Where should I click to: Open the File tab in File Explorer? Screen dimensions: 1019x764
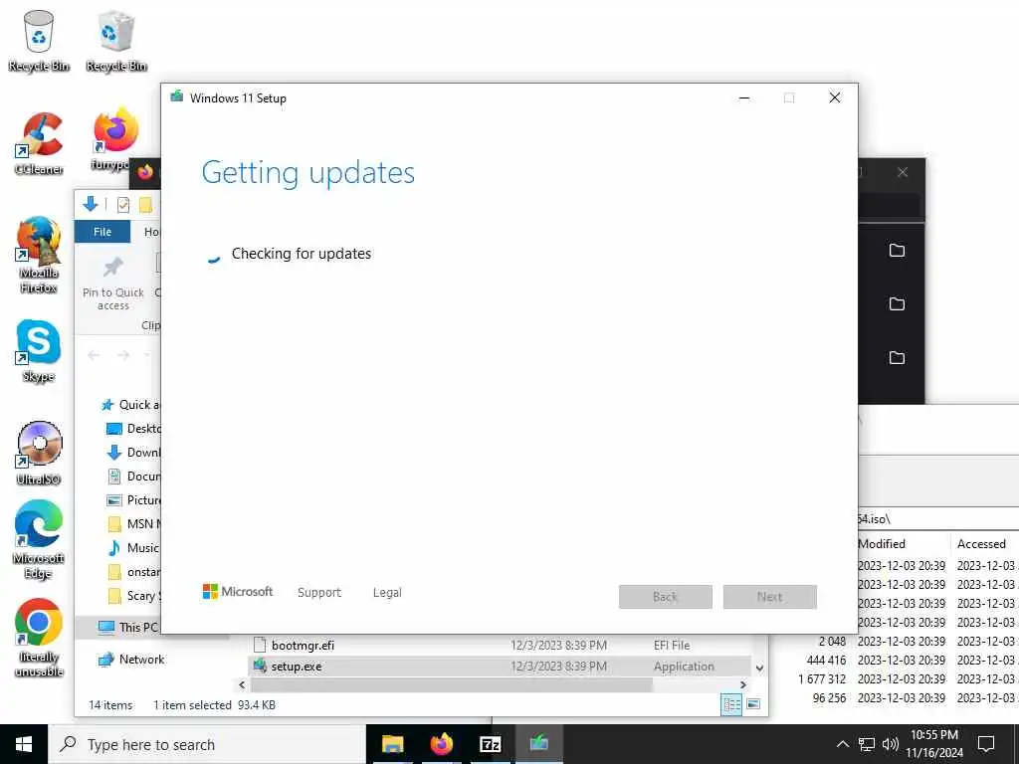[x=102, y=232]
